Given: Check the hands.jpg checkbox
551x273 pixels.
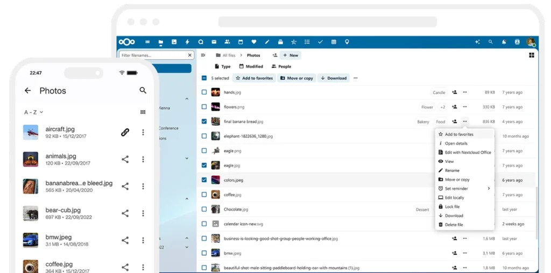Looking at the screenshot, I should point(204,92).
